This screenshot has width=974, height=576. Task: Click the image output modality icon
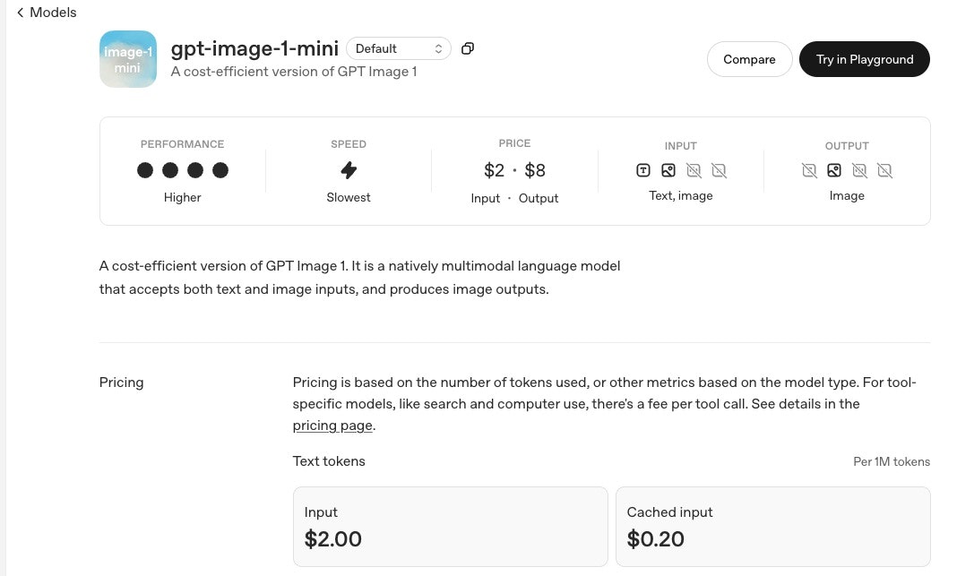pyautogui.click(x=834, y=170)
